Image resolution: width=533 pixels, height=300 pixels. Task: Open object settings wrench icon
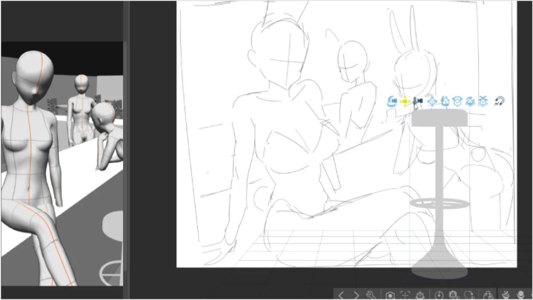pos(371,295)
